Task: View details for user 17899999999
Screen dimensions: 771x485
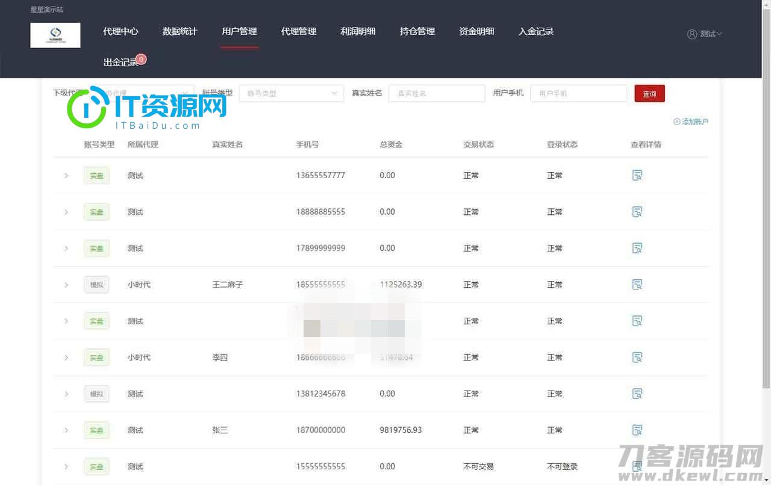Action: 637,248
